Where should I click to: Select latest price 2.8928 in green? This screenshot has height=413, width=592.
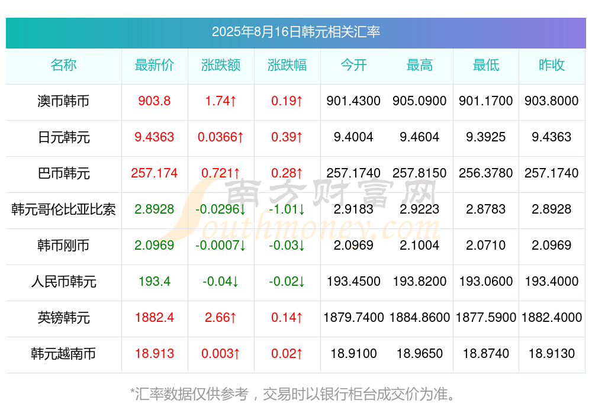click(155, 209)
